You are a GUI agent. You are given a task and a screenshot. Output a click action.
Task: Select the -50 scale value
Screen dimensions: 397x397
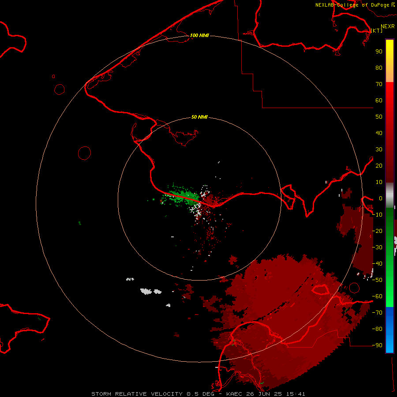tap(378, 280)
